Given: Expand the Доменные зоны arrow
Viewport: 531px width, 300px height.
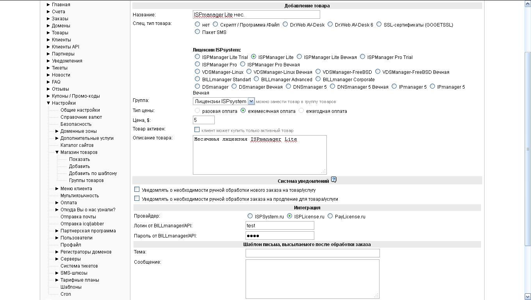Looking at the screenshot, I should coord(57,131).
